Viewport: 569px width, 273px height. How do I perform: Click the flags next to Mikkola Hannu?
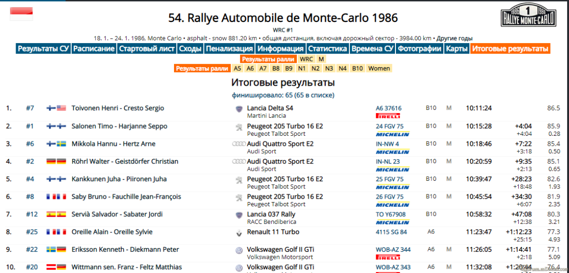(56, 144)
